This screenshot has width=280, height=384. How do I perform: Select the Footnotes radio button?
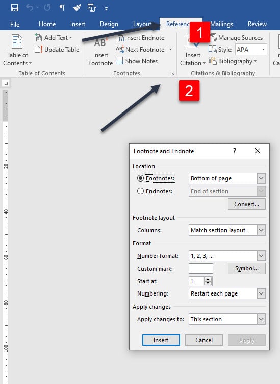pyautogui.click(x=140, y=178)
